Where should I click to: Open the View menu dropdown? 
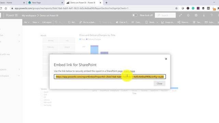coord(36,22)
